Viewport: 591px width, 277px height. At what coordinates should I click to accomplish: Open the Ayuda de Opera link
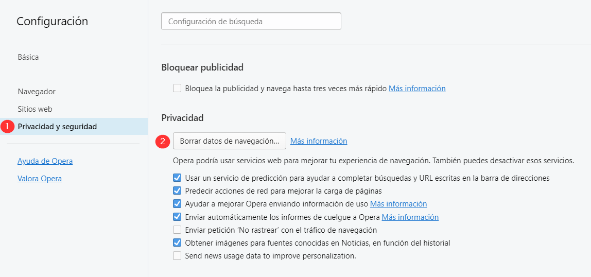tap(45, 161)
